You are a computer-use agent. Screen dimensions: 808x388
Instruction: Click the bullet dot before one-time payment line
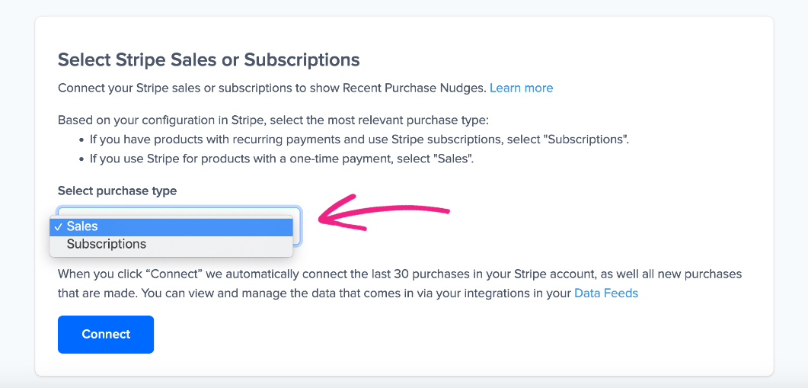coord(81,159)
